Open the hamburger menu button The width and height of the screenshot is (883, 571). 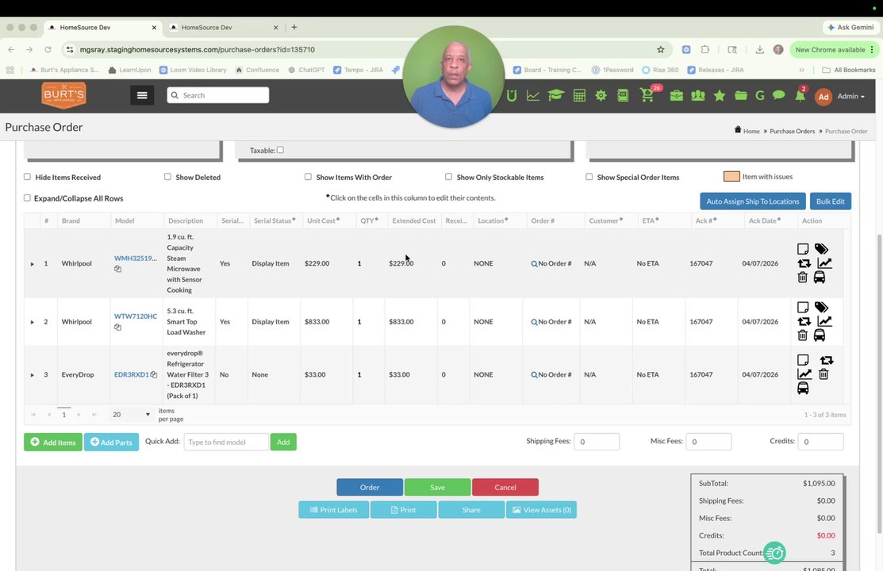[x=142, y=95]
